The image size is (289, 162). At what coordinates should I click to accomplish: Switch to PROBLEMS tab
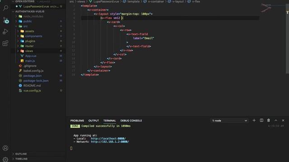click(x=77, y=121)
